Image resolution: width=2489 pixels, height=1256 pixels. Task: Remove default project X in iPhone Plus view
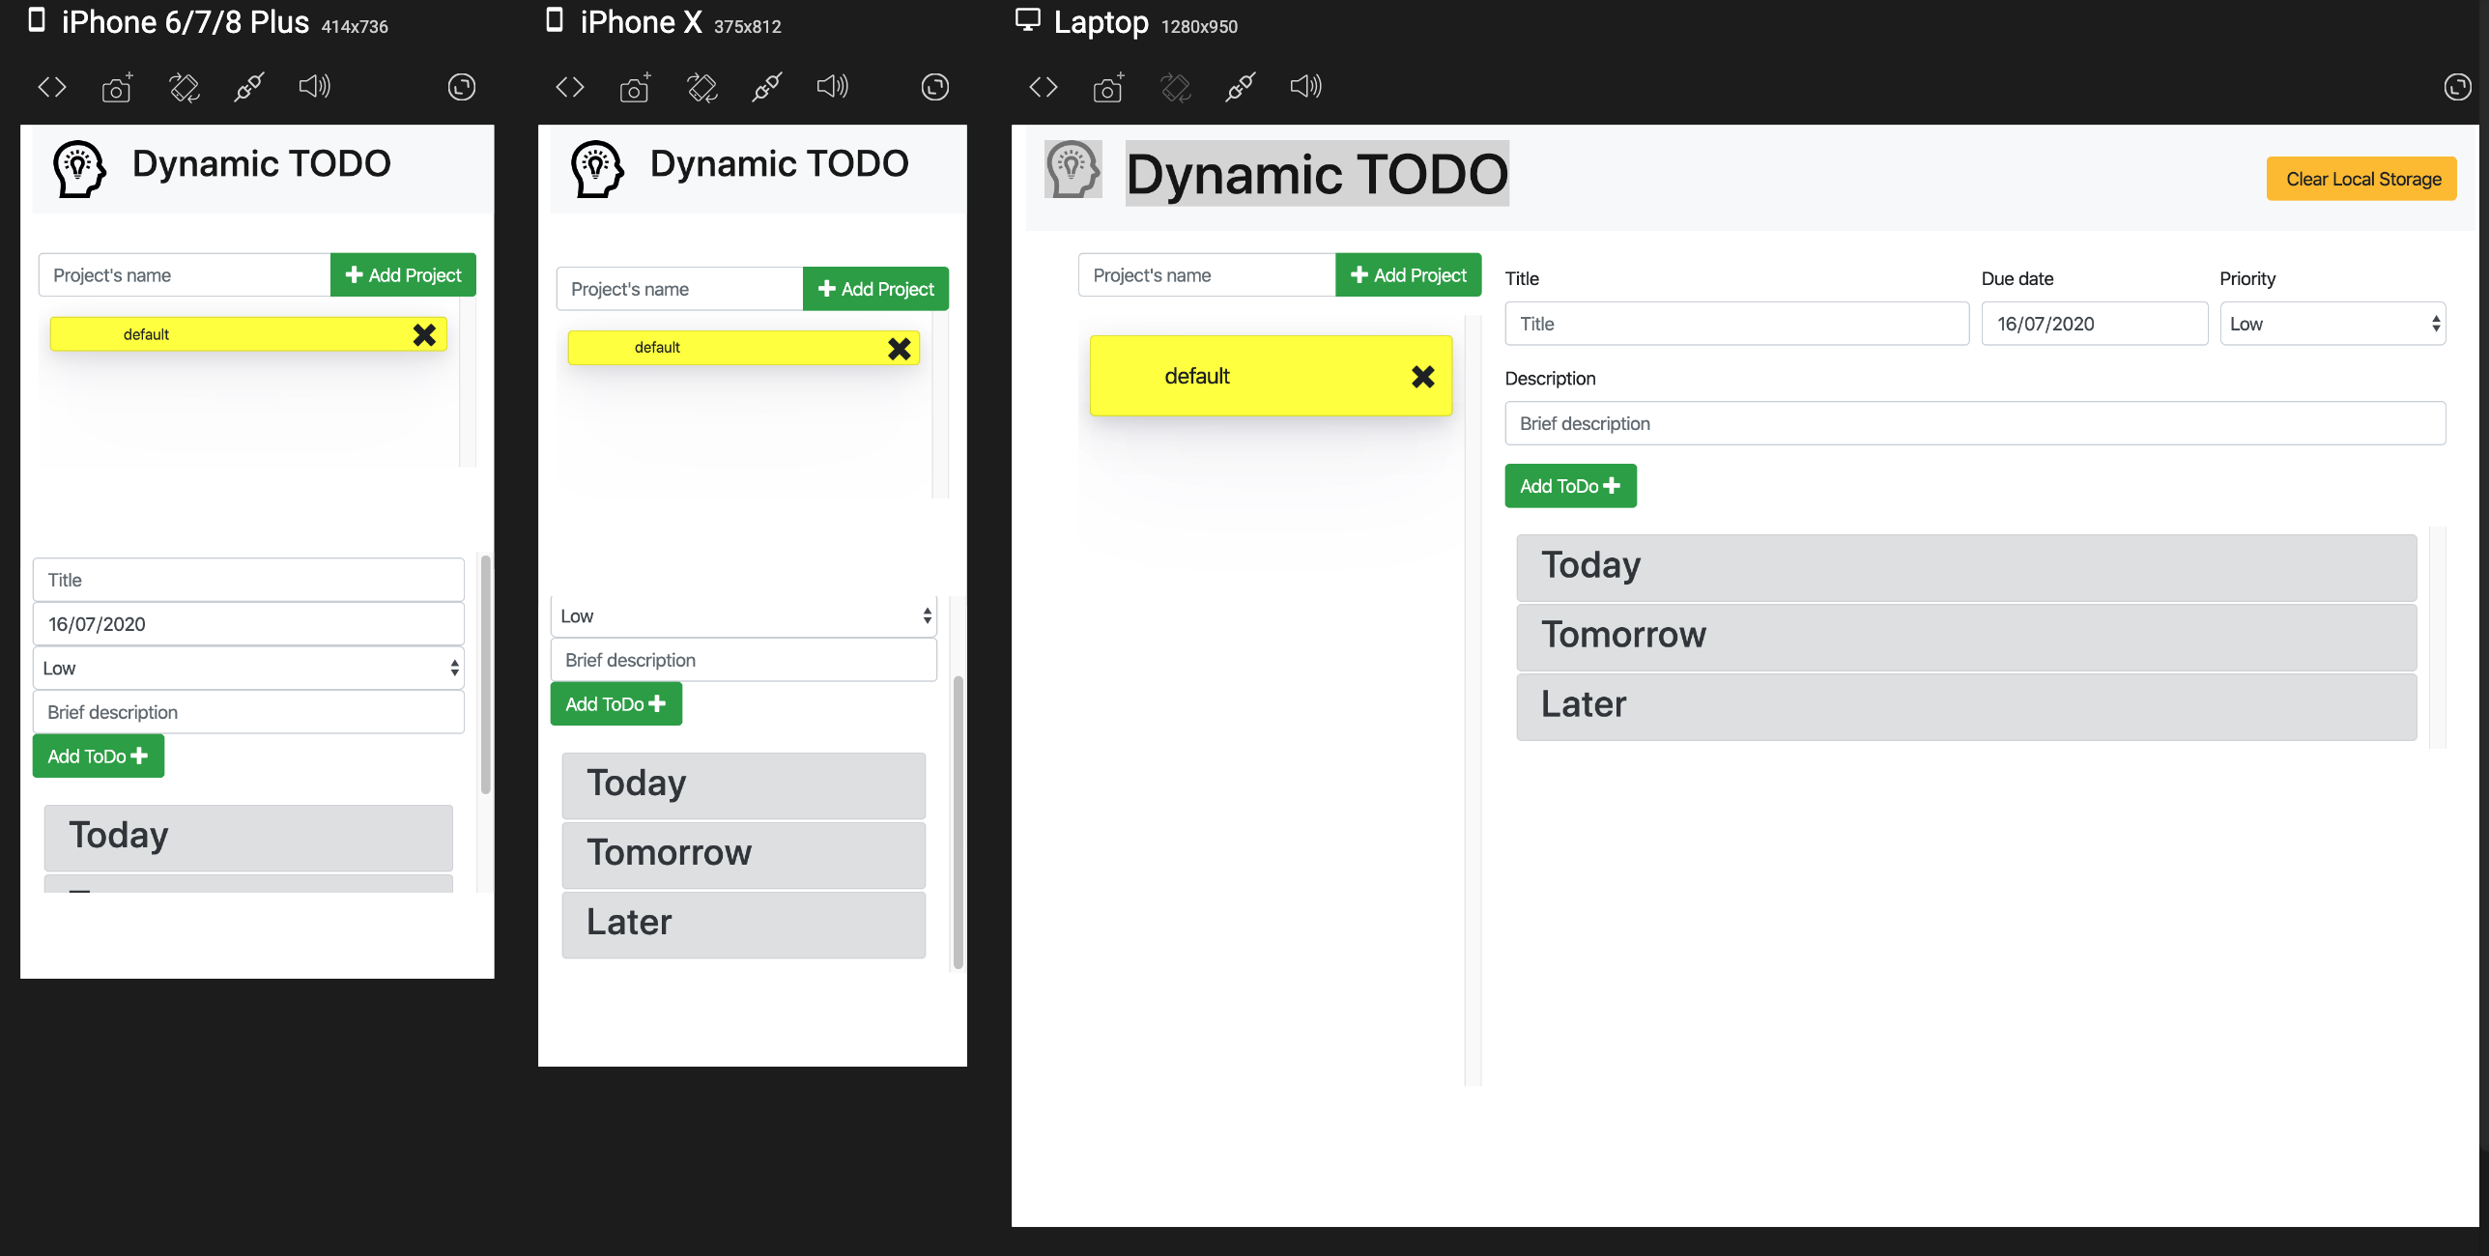(x=424, y=335)
